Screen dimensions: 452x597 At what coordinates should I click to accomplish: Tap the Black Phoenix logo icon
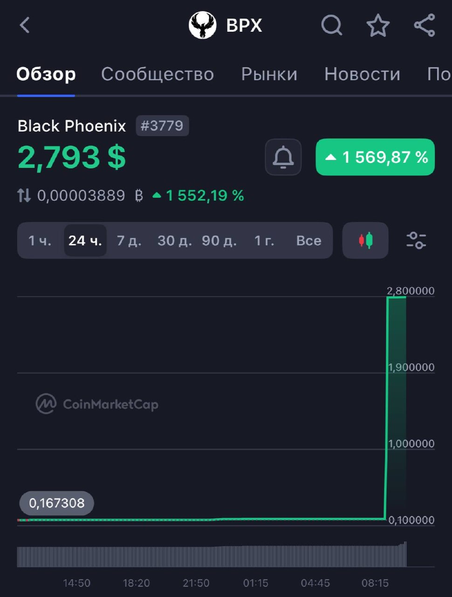[x=202, y=25]
